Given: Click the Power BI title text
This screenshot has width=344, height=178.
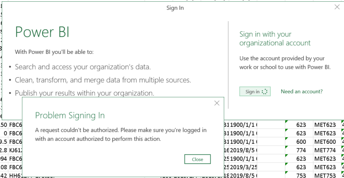Looking at the screenshot, I should [x=42, y=32].
